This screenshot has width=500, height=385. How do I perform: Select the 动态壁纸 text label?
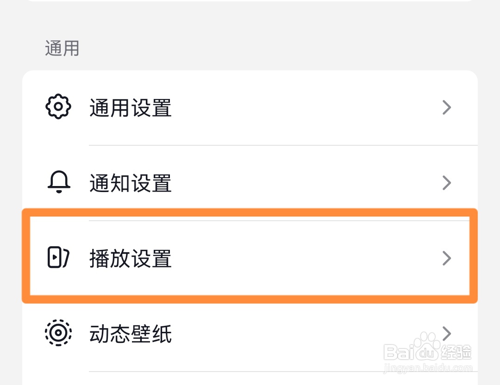(131, 334)
